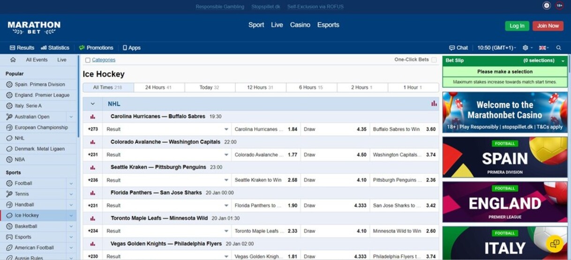This screenshot has height=260, width=571.
Task: Open England Premier League football banner
Action: click(505, 202)
